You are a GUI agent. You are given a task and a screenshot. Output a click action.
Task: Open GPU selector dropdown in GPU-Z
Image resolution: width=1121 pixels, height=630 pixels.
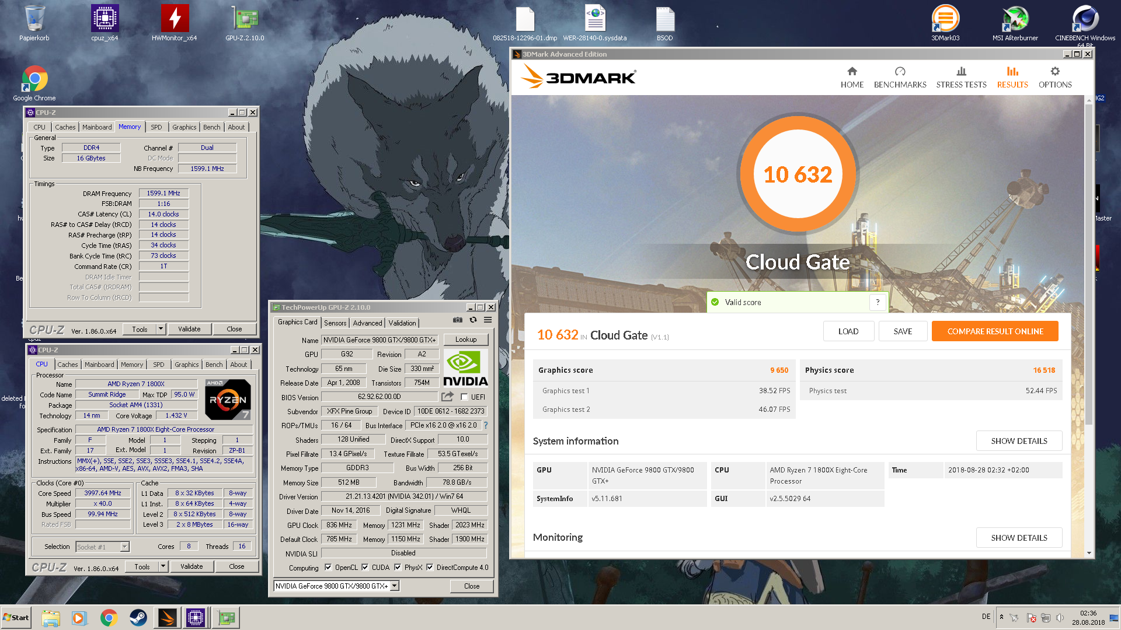pos(395,586)
